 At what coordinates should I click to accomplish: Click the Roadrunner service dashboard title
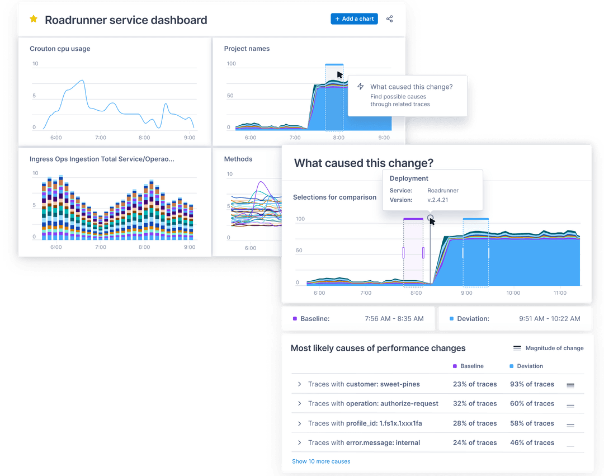126,20
